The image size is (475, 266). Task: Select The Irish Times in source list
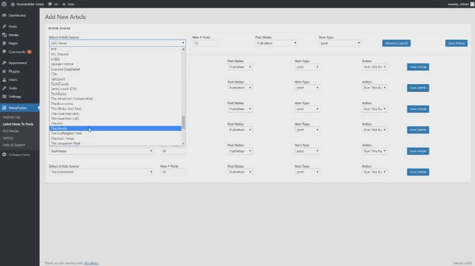tap(115, 139)
